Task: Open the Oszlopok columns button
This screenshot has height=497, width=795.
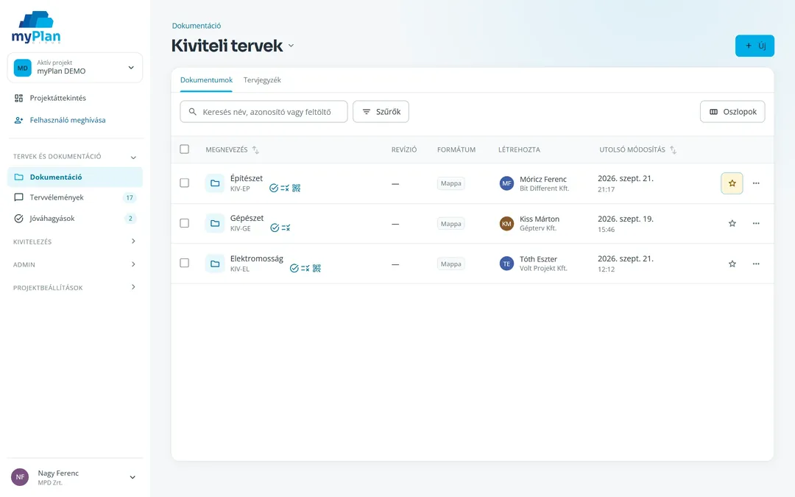Action: pyautogui.click(x=732, y=112)
